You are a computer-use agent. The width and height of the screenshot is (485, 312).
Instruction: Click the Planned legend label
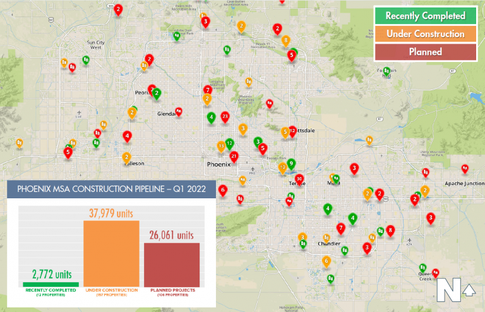(x=425, y=52)
